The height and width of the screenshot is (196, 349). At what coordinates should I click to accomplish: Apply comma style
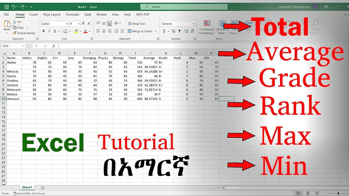pos(179,31)
